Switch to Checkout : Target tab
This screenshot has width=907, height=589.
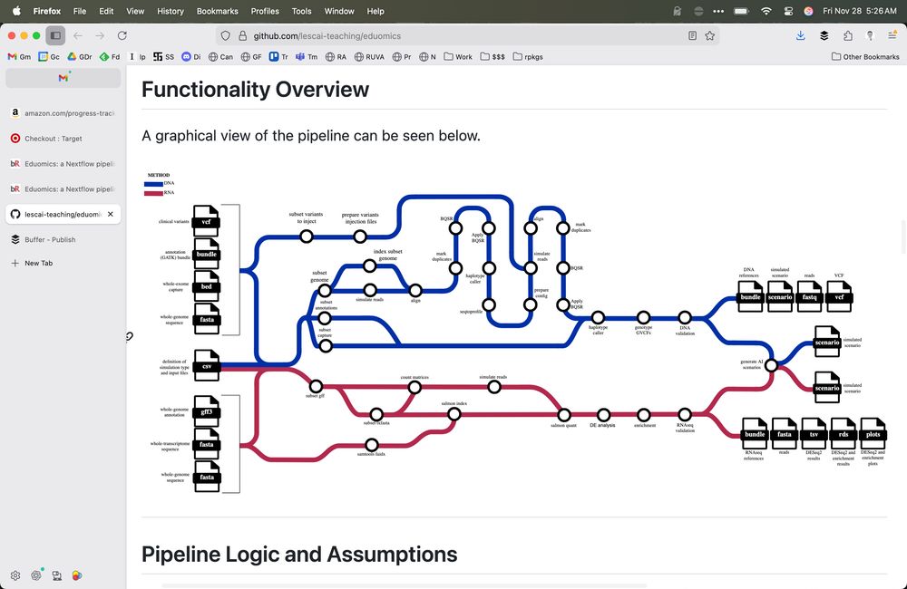(63, 139)
